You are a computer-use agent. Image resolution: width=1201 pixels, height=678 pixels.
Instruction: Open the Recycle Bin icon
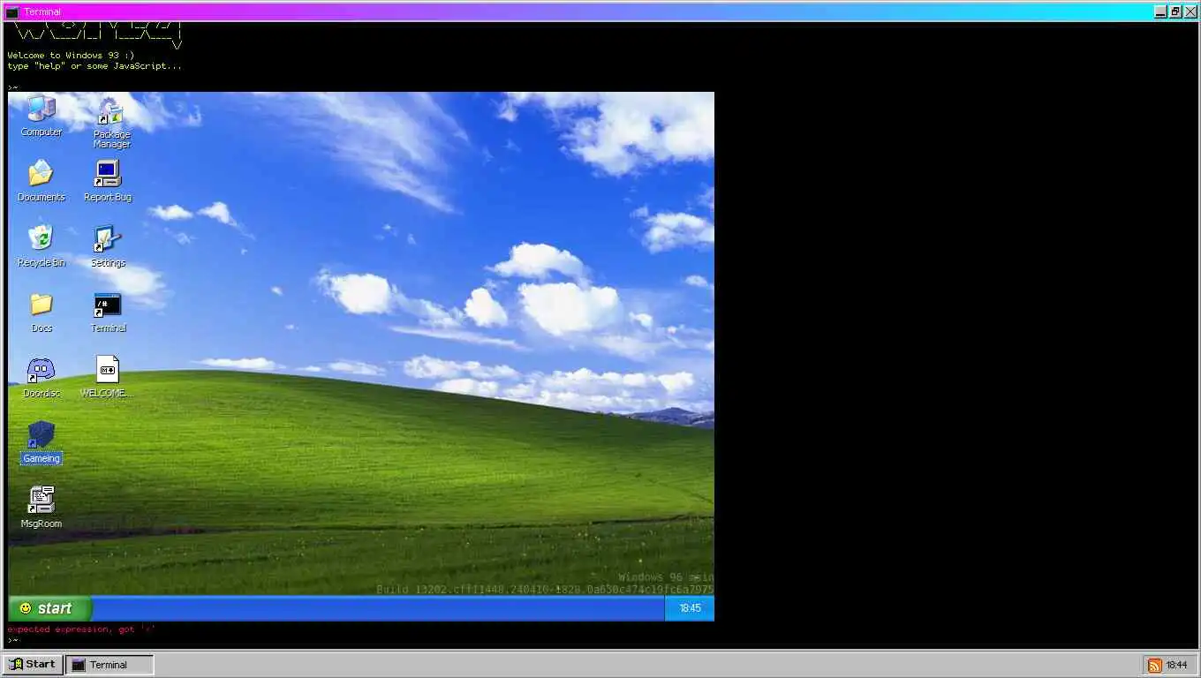coord(42,246)
